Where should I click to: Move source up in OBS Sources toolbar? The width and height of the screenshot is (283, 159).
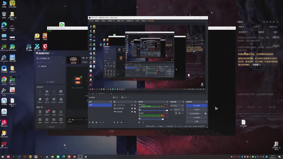point(125,122)
